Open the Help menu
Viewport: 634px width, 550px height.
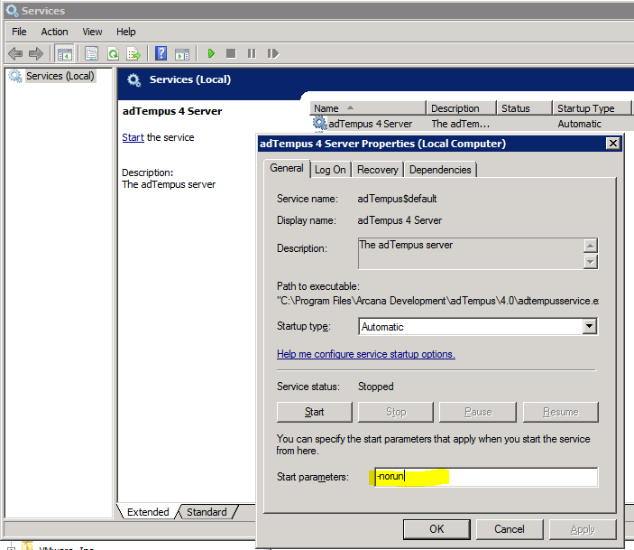125,32
